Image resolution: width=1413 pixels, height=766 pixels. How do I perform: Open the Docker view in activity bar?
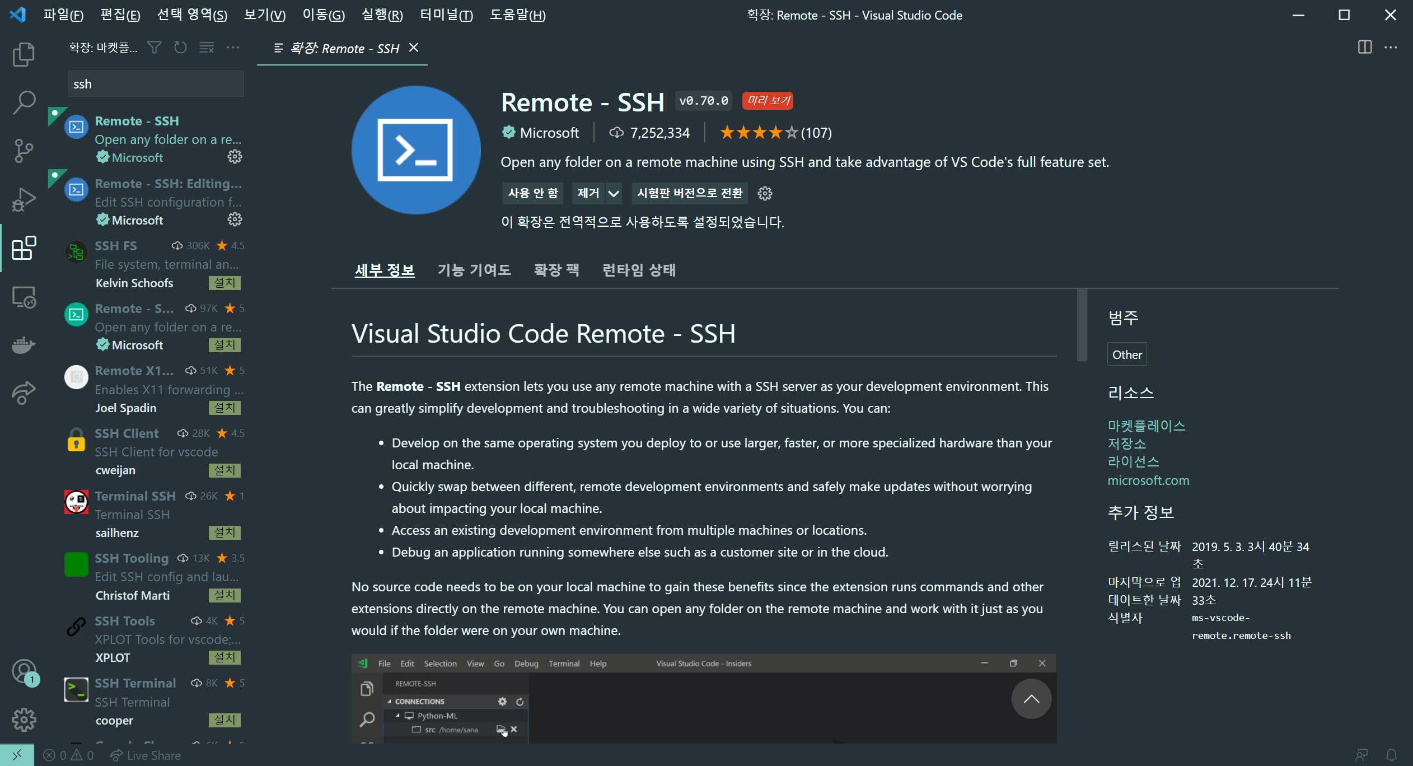[x=23, y=344]
